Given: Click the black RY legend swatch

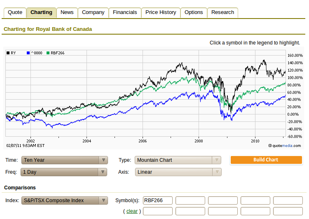Looking at the screenshot, I should click(8, 53).
